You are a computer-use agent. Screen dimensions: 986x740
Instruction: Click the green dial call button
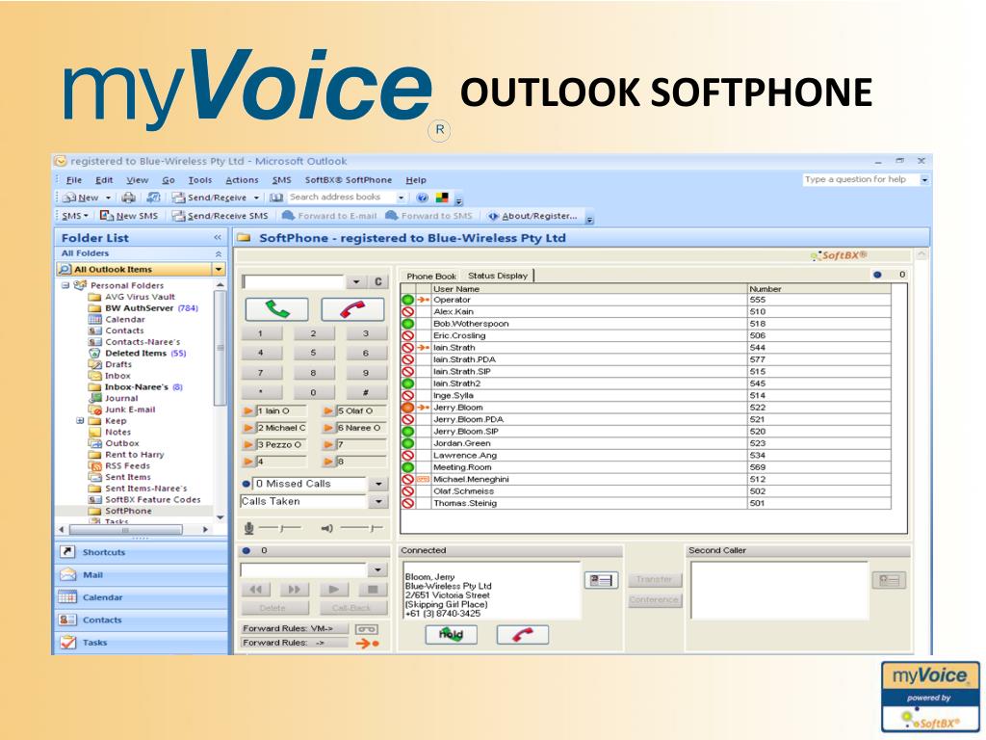[276, 309]
